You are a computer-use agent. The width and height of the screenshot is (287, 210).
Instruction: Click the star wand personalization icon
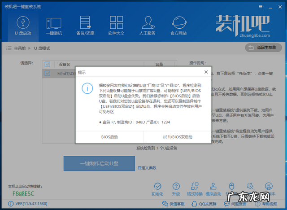(x=250, y=186)
